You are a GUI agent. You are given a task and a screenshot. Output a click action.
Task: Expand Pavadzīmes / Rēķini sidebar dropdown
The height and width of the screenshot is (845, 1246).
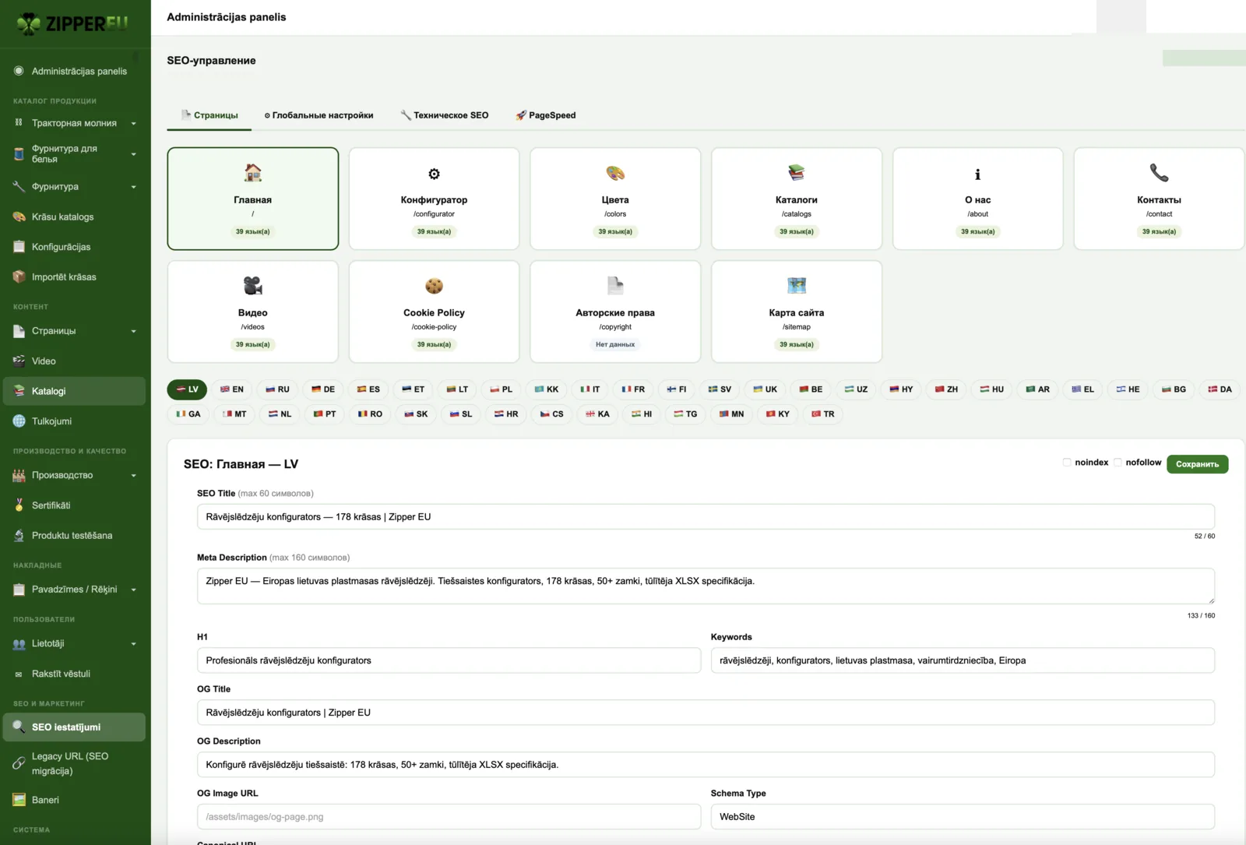[x=74, y=590]
